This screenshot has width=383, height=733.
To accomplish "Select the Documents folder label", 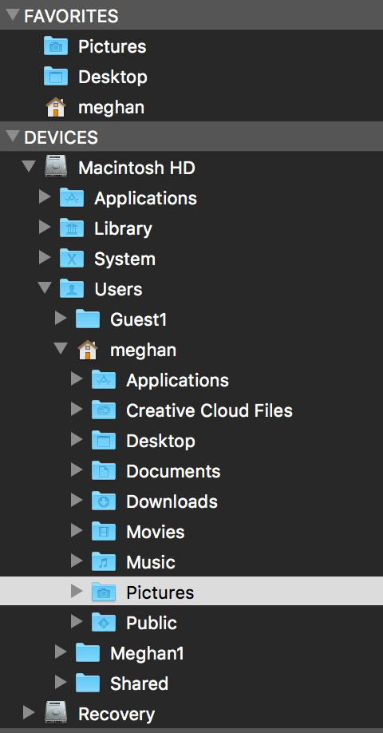I will [x=173, y=471].
